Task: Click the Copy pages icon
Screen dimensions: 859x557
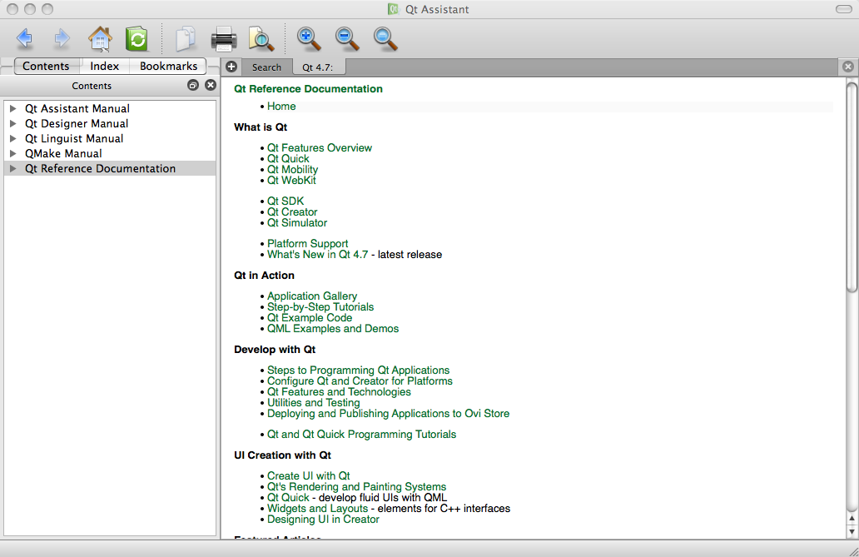Action: click(185, 38)
